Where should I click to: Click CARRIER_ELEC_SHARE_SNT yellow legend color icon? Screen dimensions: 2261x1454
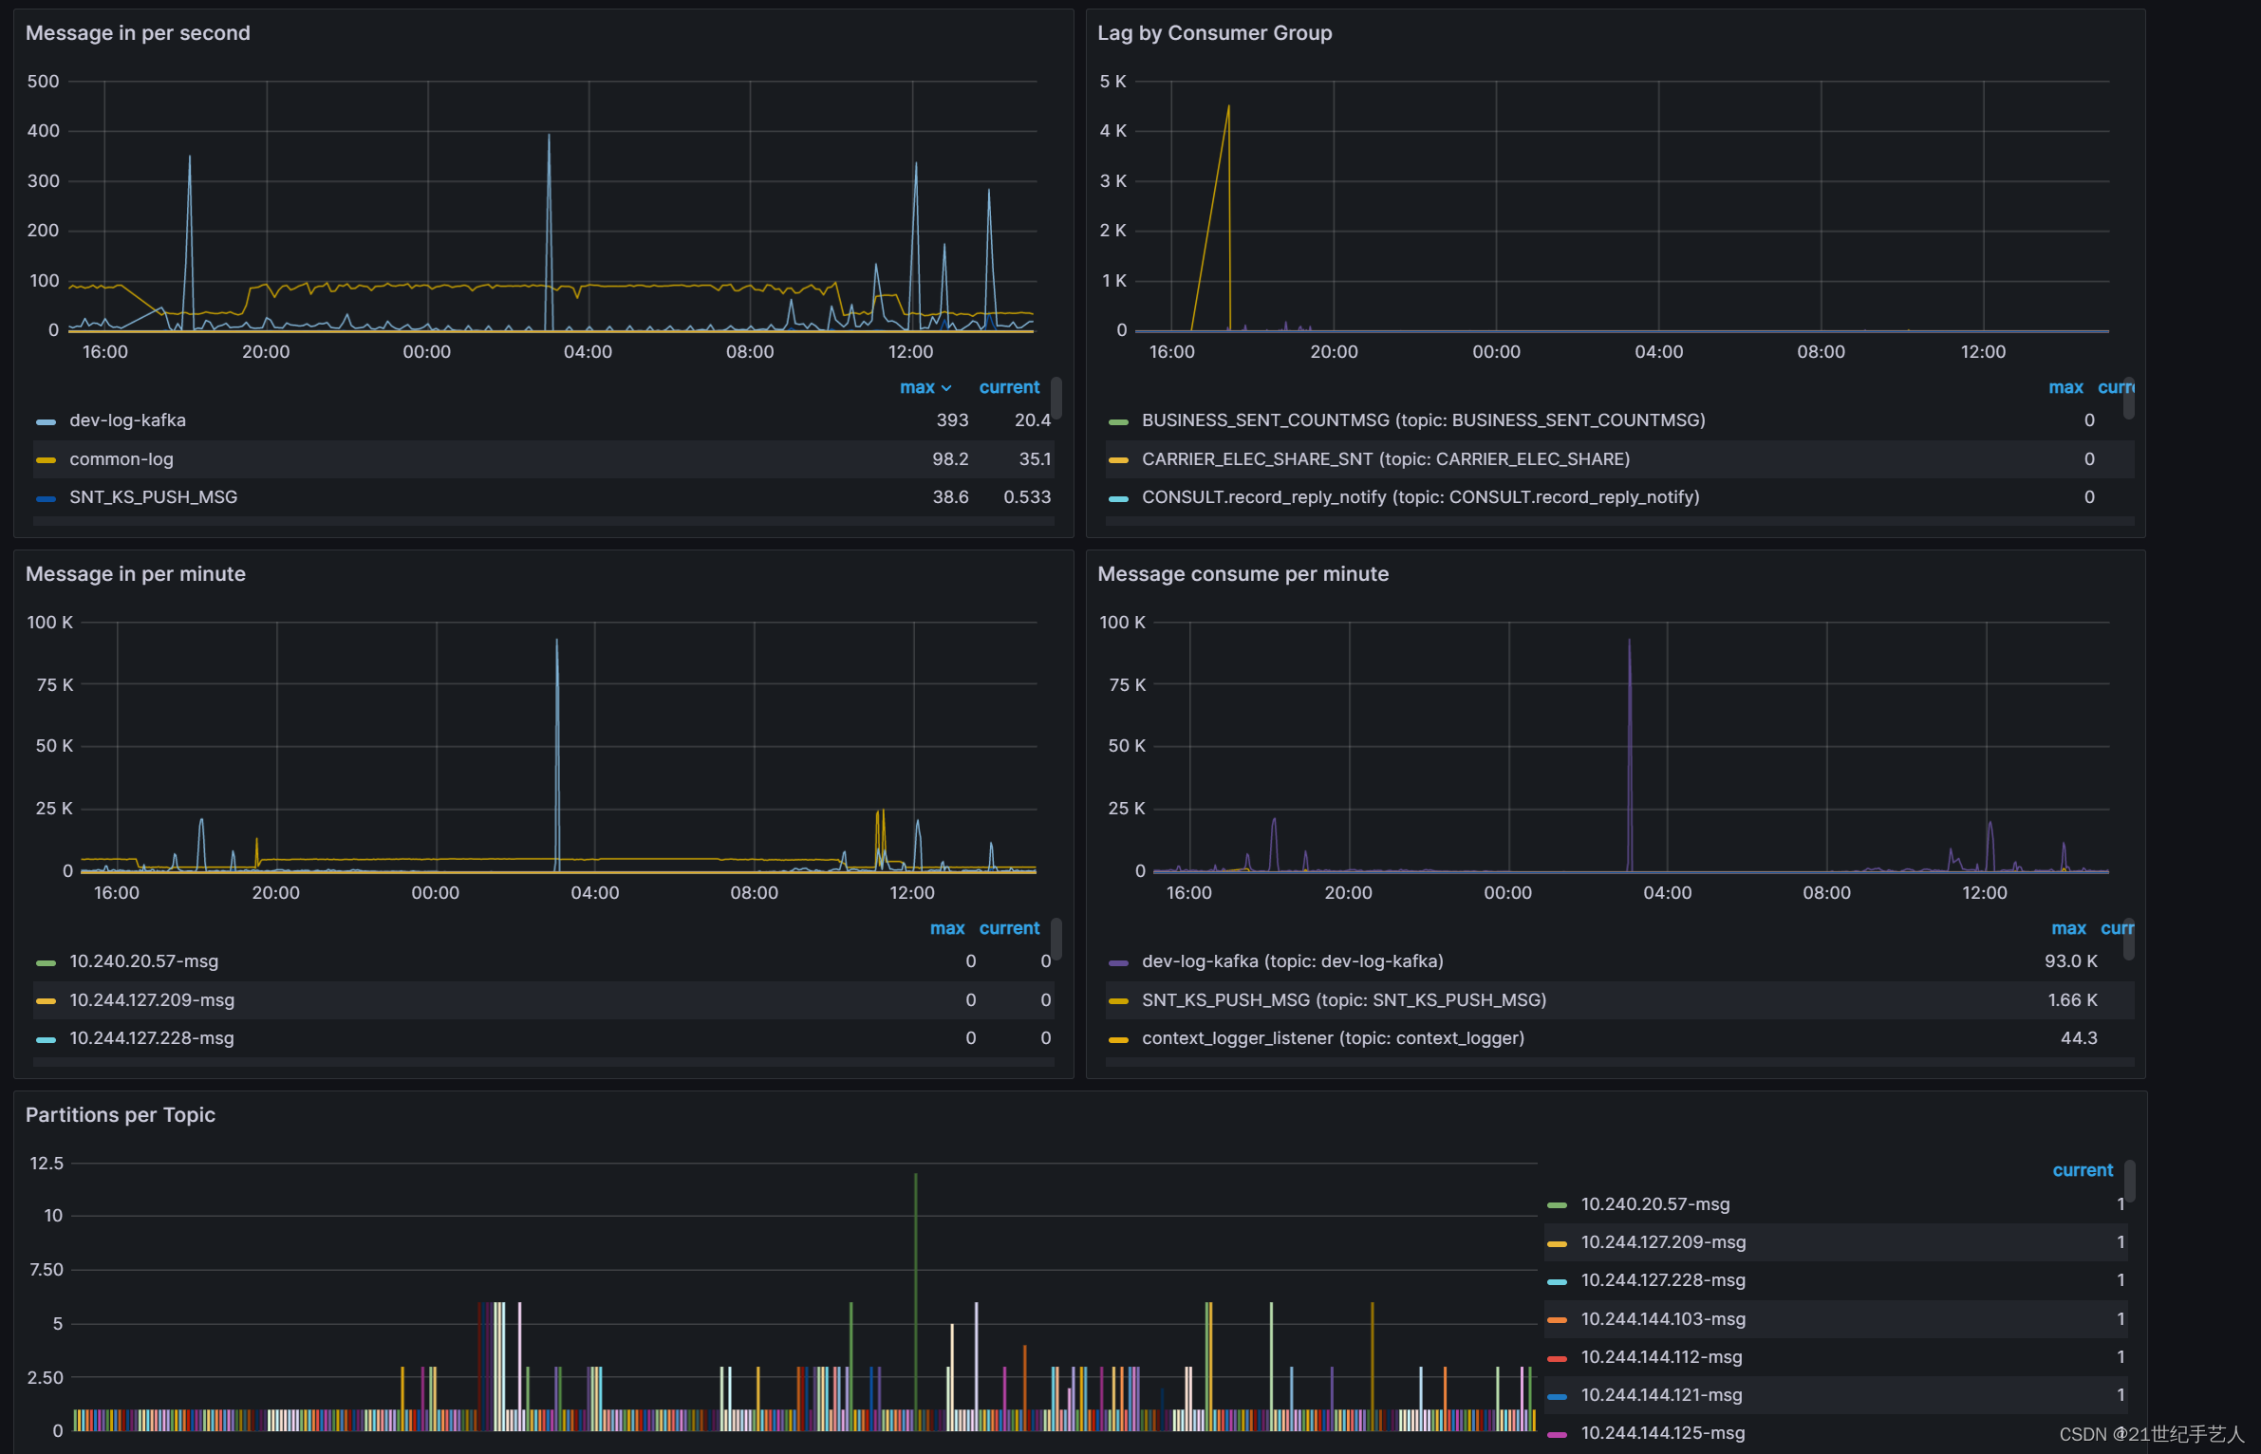[x=1118, y=460]
